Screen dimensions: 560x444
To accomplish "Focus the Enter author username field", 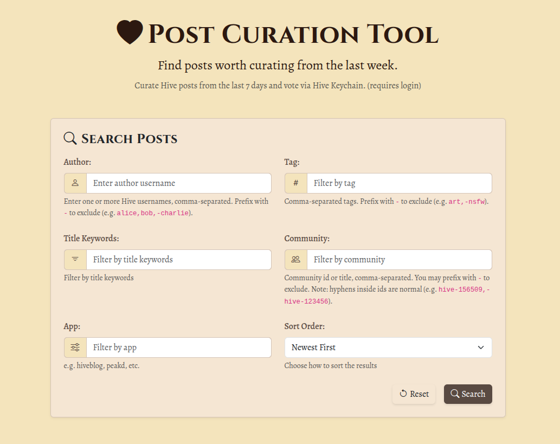I will tap(178, 183).
